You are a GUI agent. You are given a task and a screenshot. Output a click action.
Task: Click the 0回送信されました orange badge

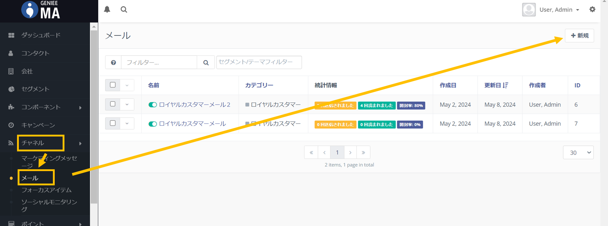click(335, 125)
